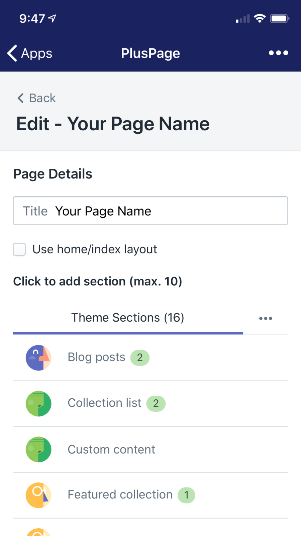Tap the Custom content section icon
Screen dimensions: 301x536
pos(38,449)
